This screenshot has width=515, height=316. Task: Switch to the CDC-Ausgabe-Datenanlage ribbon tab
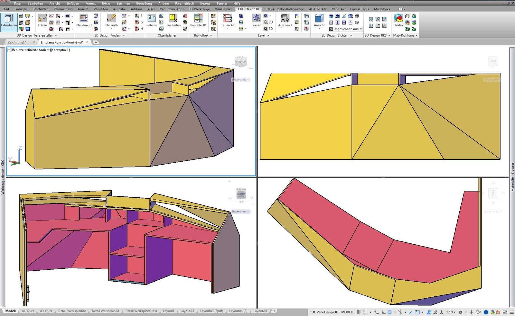coord(284,9)
